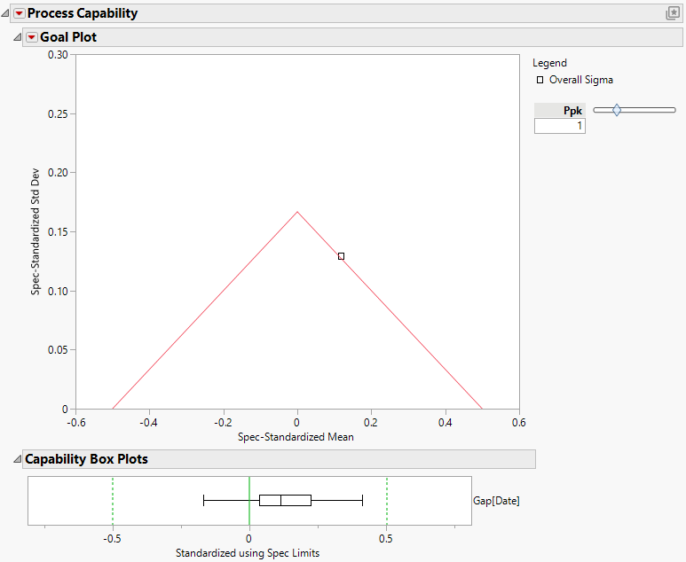Collapse the Process Capability outline section

tap(4, 13)
